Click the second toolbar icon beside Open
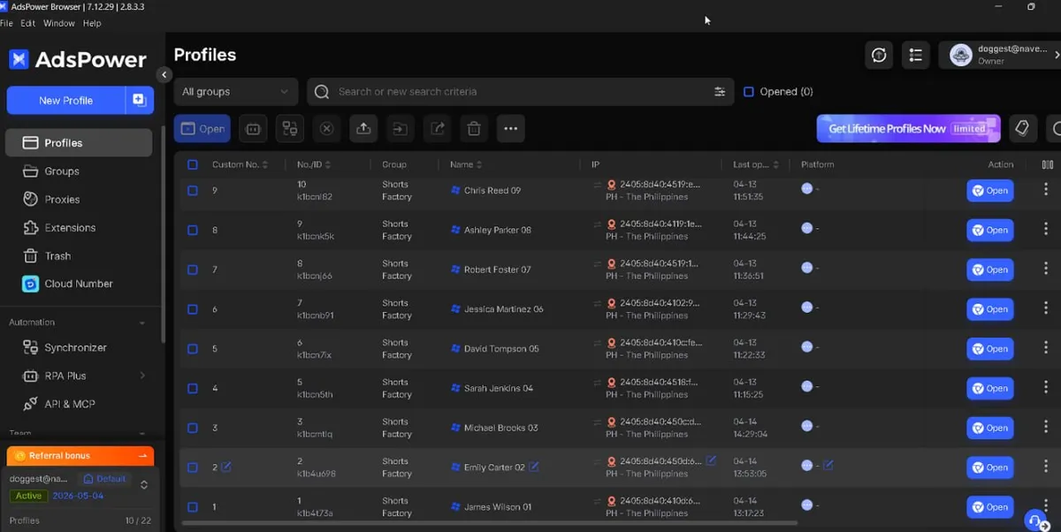 coord(253,129)
